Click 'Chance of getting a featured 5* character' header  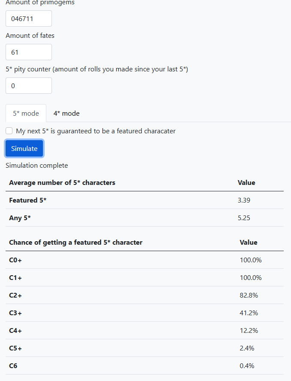pos(76,243)
